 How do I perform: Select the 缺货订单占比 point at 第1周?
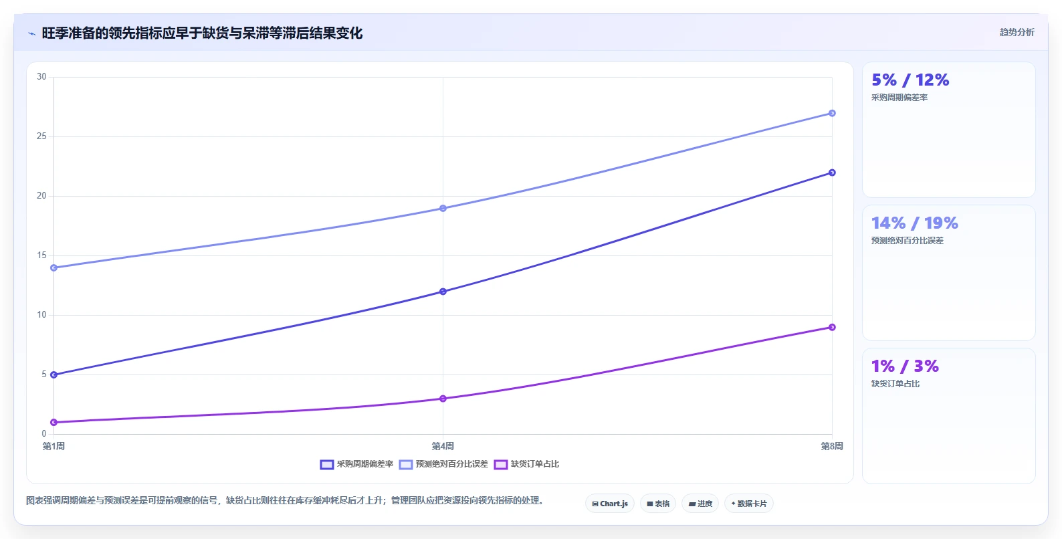pos(54,422)
